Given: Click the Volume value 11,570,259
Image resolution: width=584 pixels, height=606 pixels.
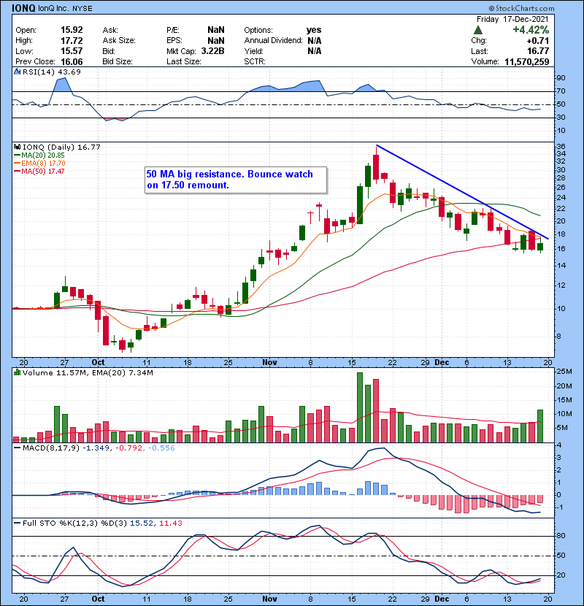Looking at the screenshot, I should pyautogui.click(x=526, y=61).
